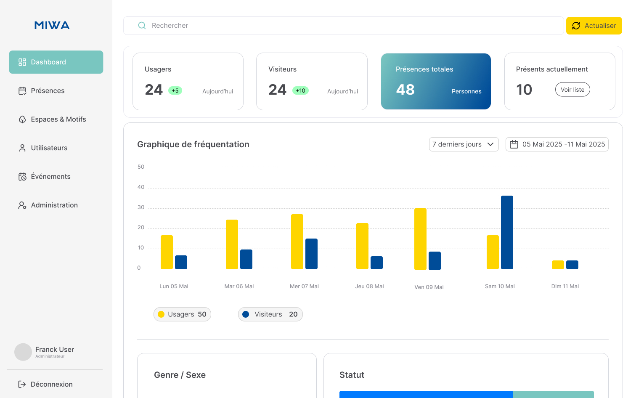Open the 05 Mai–11 Mai date picker
Image resolution: width=636 pixels, height=398 pixels.
557,144
